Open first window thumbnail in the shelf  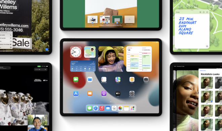pos(92,19)
